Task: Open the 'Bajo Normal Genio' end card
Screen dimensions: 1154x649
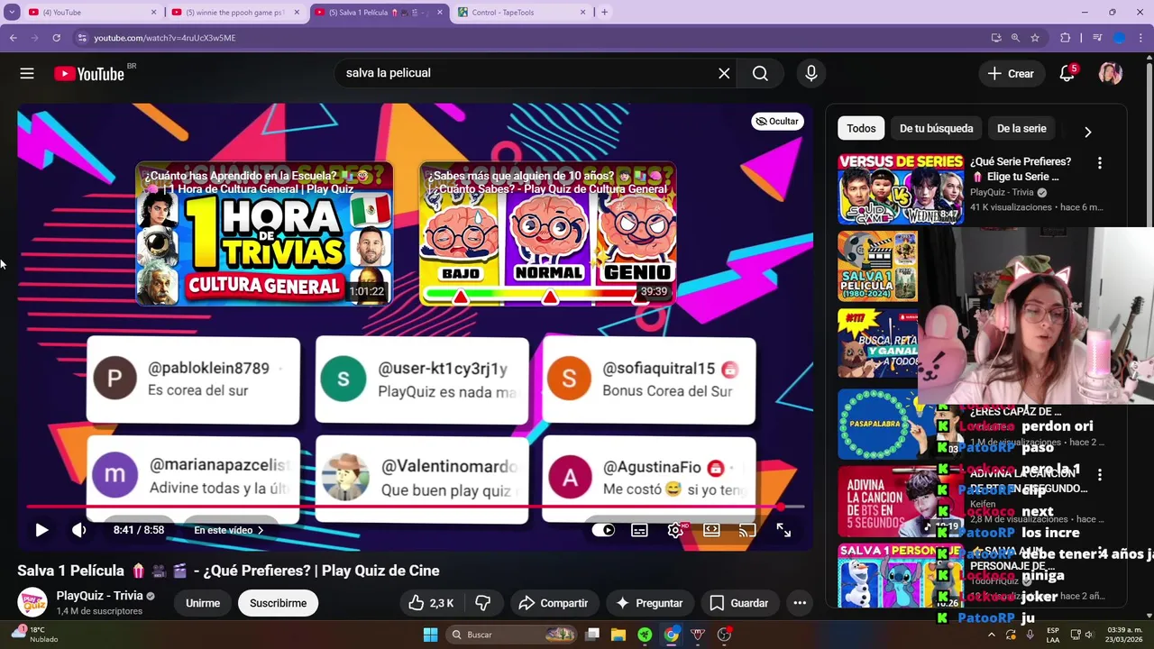Action: [547, 234]
